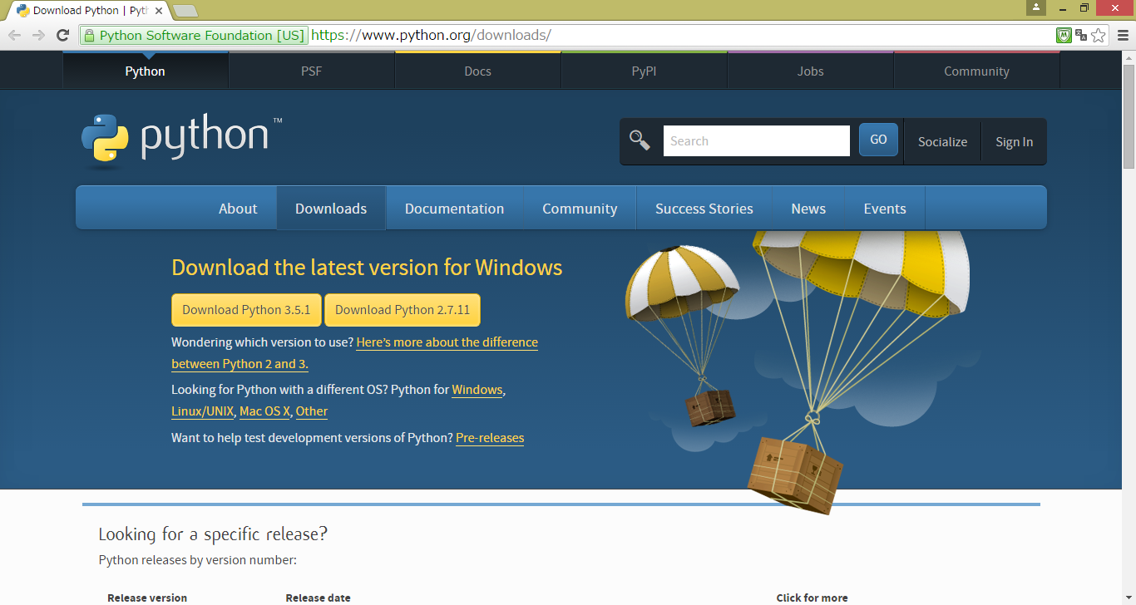The height and width of the screenshot is (605, 1136).
Task: Click the scrollbar up arrow
Action: [x=1129, y=57]
